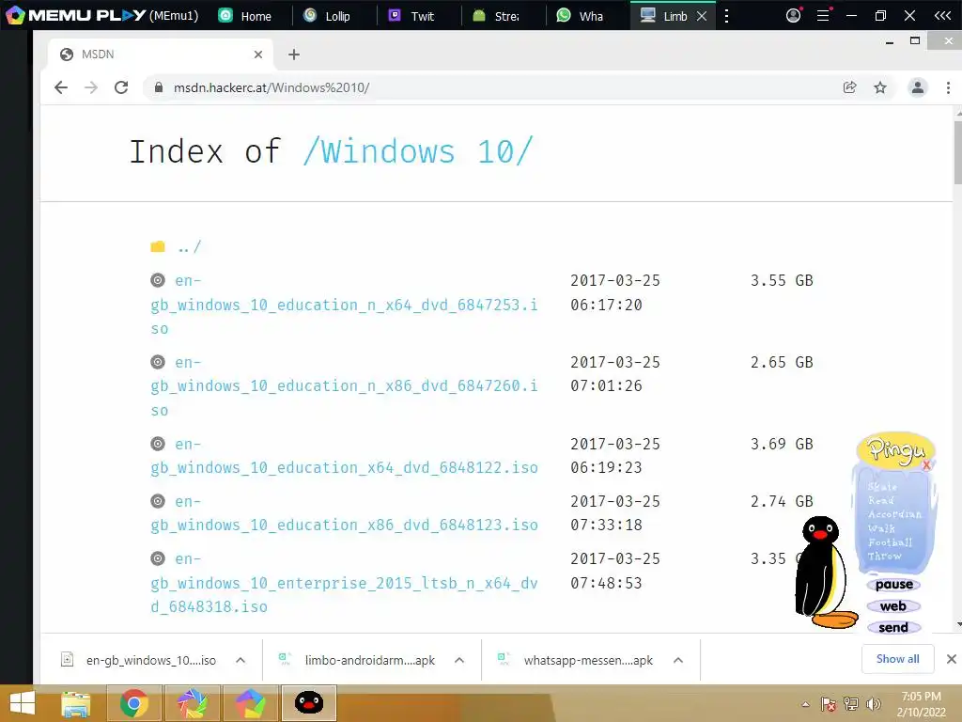Click disc icon beside education_x64 file

coord(158,444)
